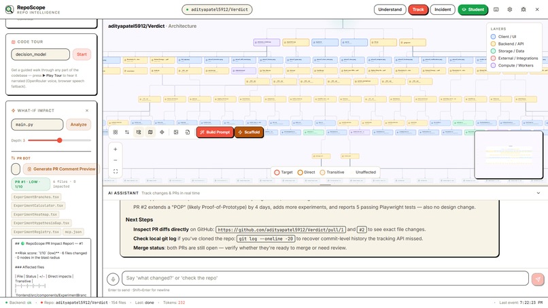Click the What-If Impact sparkle icon
The width and height of the screenshot is (548, 308).
click(14, 110)
